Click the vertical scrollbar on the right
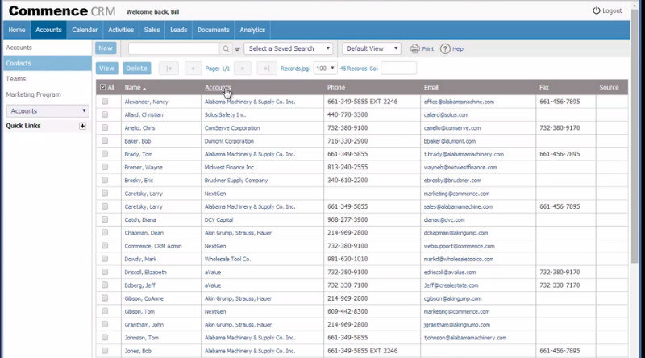This screenshot has height=358, width=645. [x=639, y=161]
